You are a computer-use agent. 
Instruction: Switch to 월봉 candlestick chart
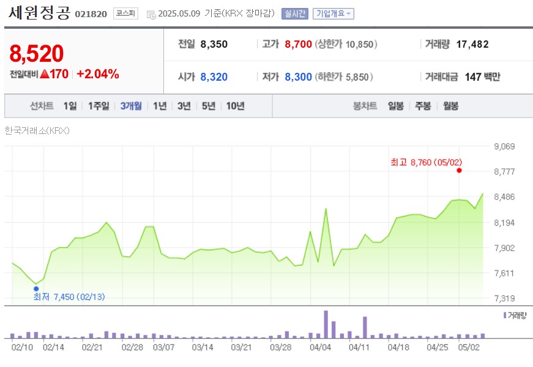(450, 106)
